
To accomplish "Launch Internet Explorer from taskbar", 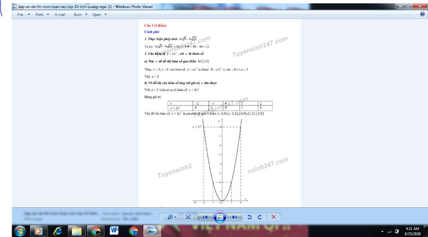I will click(x=58, y=231).
